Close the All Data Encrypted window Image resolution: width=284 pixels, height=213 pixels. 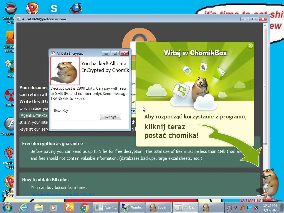(x=124, y=53)
